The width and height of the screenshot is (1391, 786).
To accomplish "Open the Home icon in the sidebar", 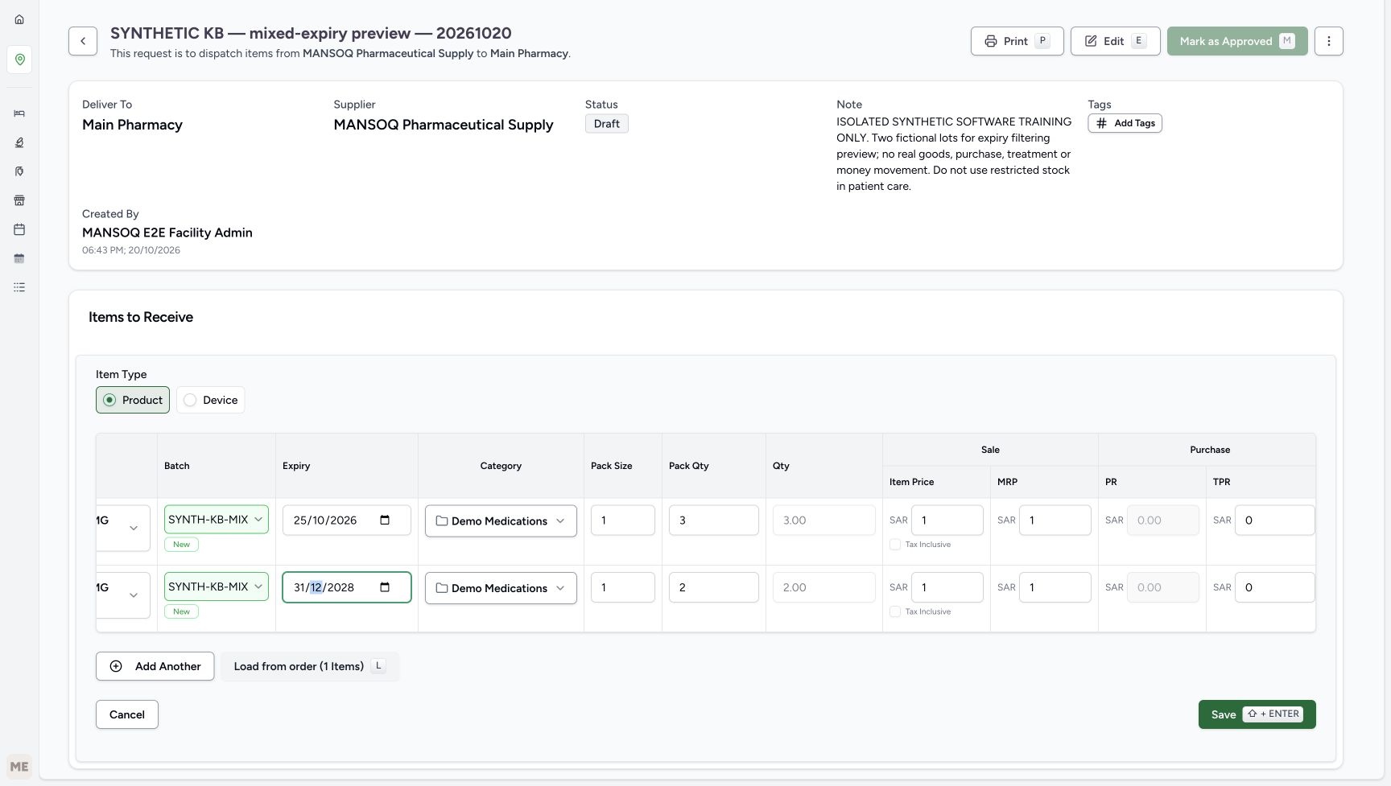I will (x=19, y=19).
